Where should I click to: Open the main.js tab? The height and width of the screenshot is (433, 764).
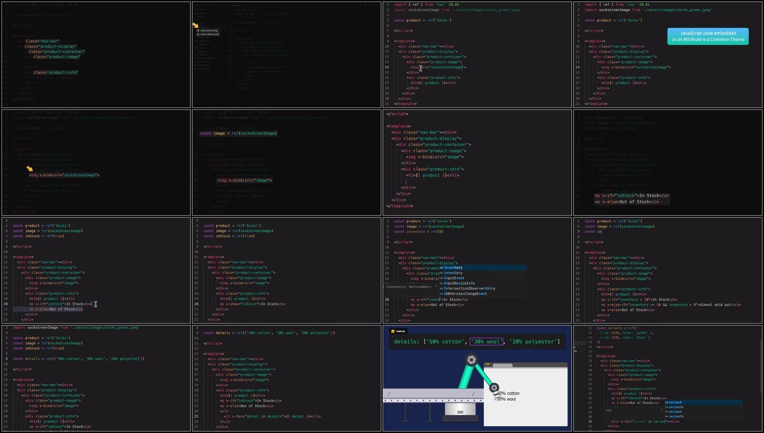[400, 331]
